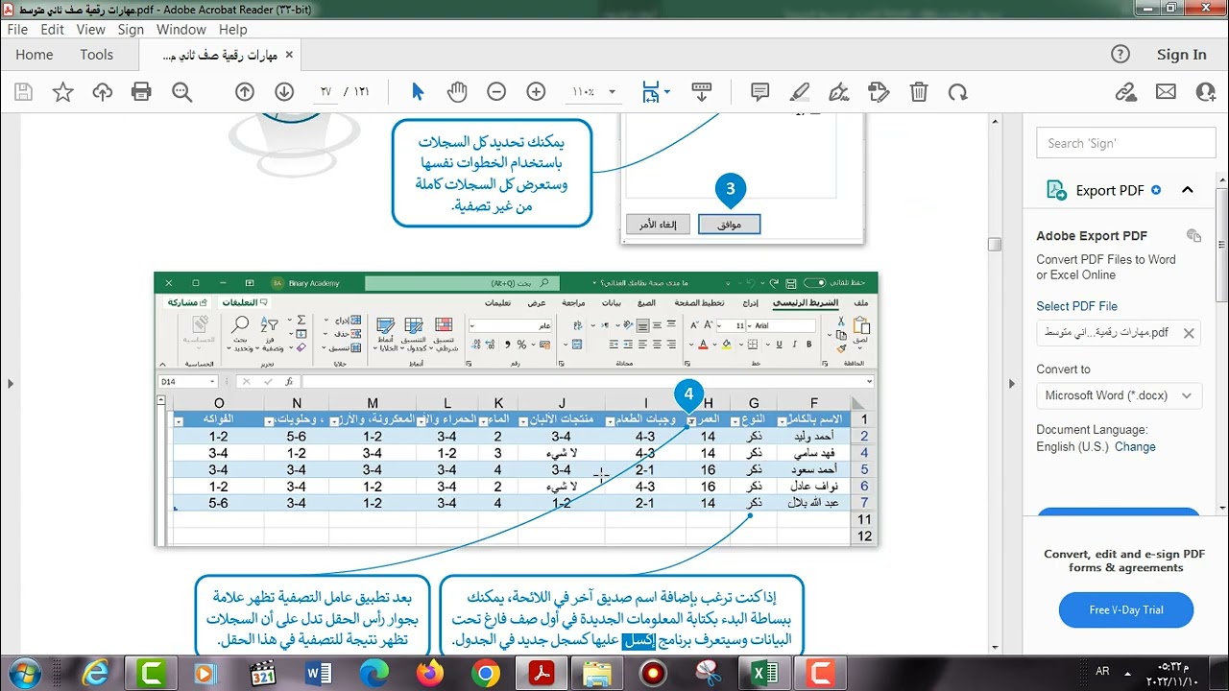Click the share link icon

[1126, 92]
